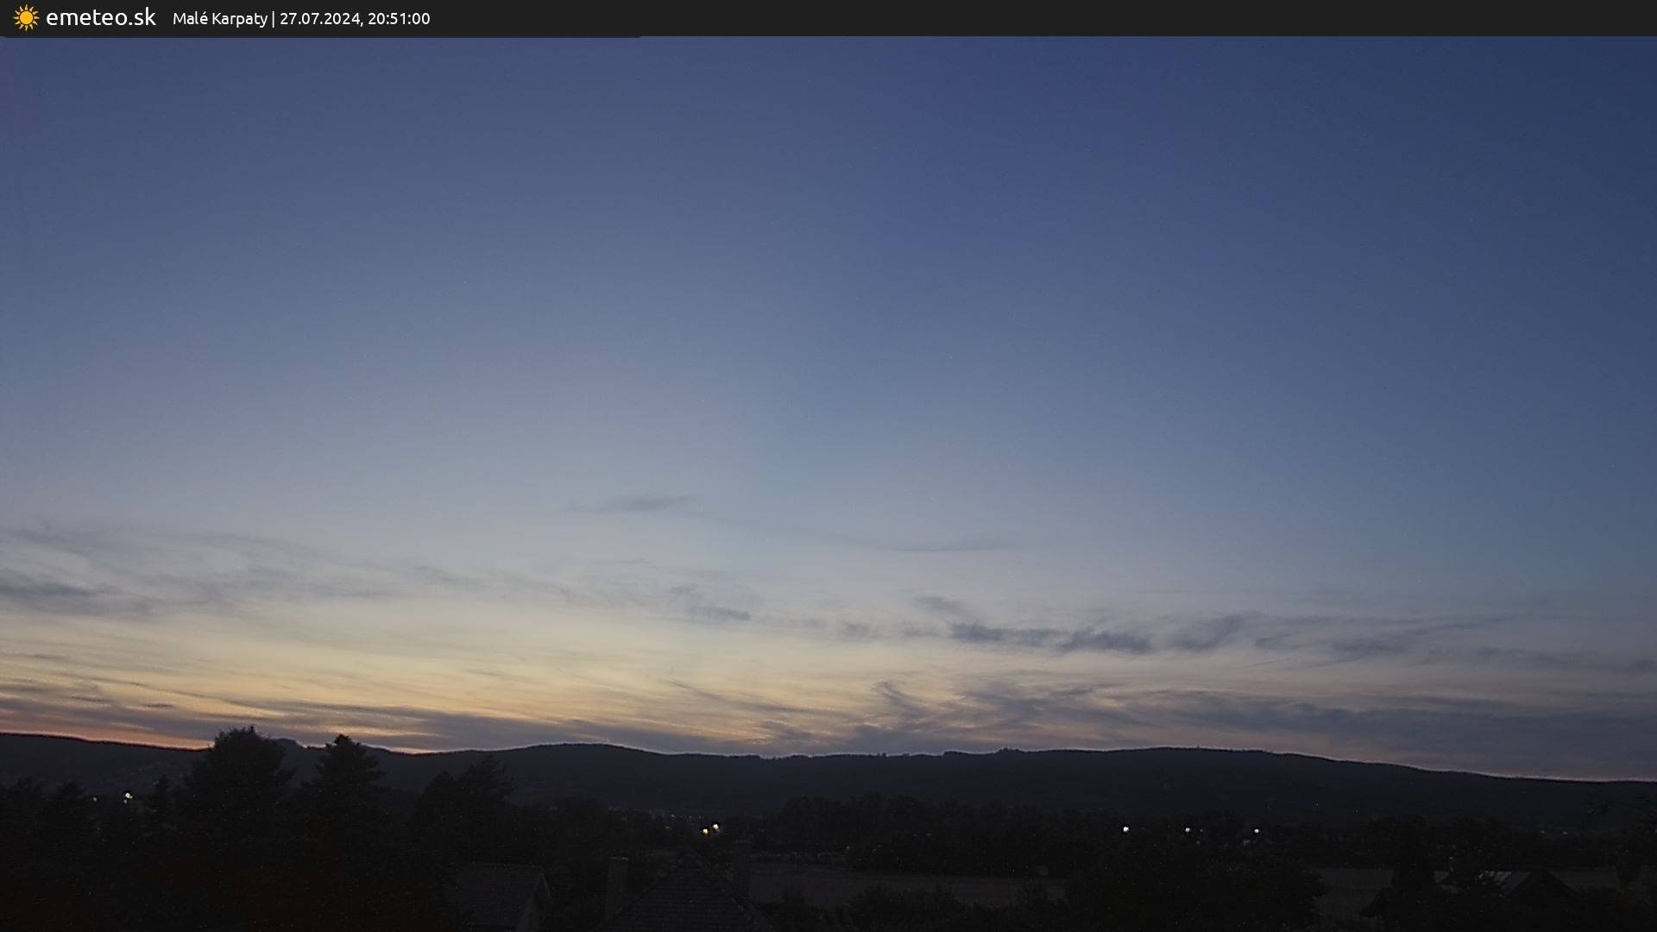Screen dimensions: 1657x932
Task: Click the emeteo.sk site name text
Action: tap(100, 17)
